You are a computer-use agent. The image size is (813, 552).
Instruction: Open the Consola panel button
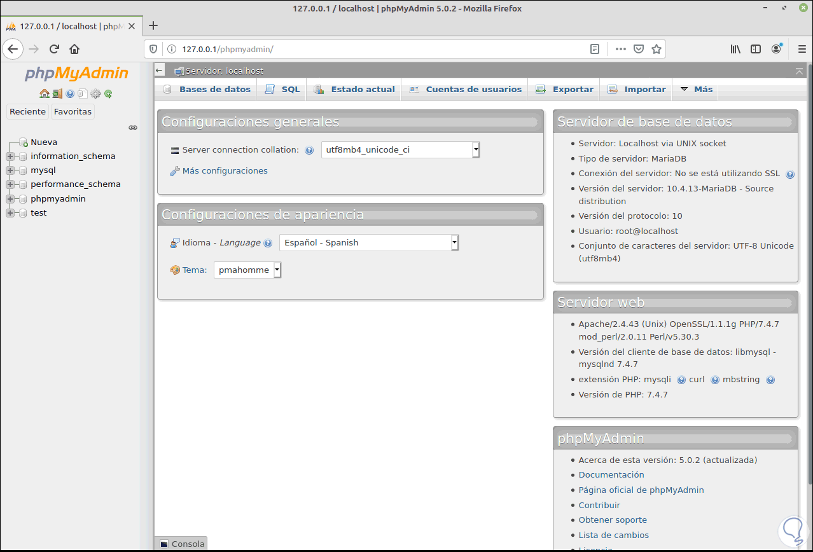tap(181, 544)
